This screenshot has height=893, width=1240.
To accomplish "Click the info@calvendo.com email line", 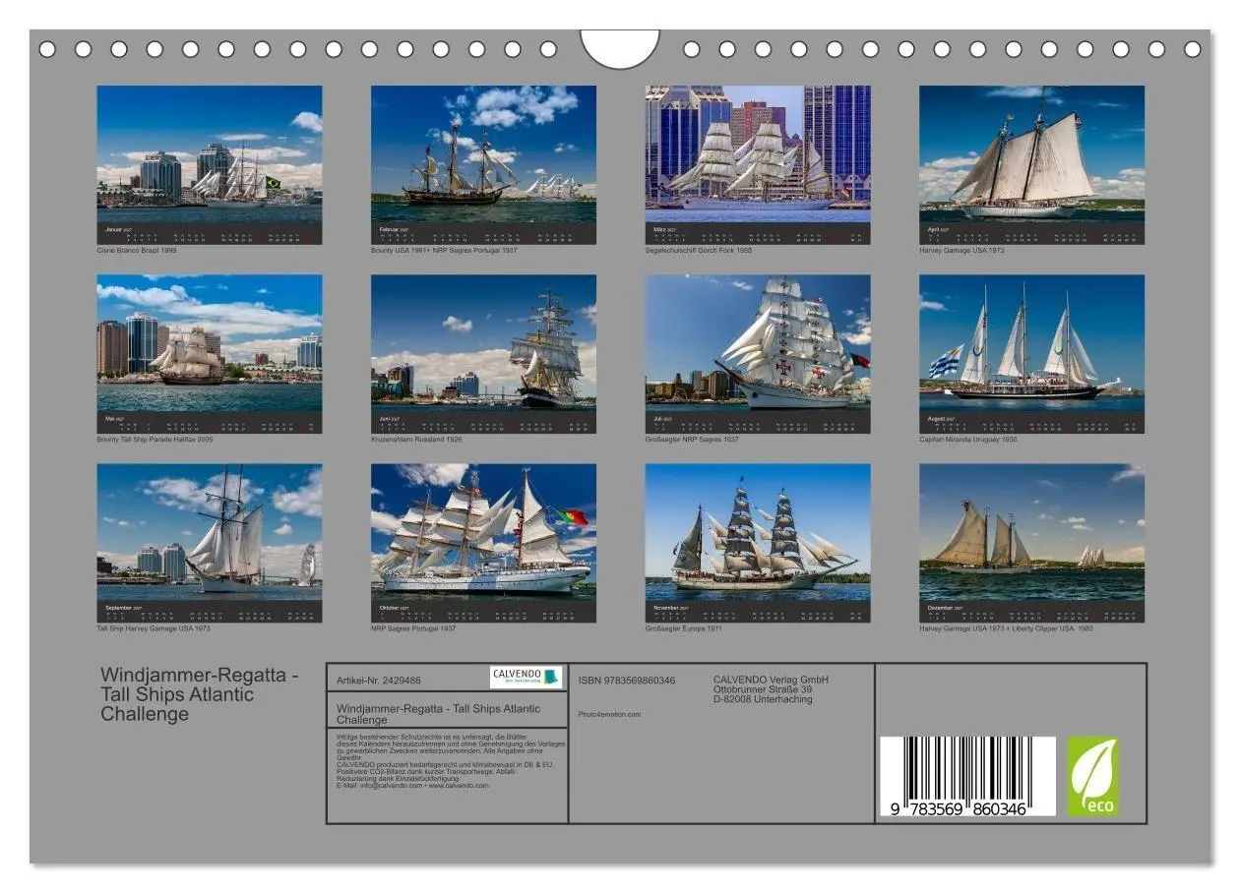I will click(x=412, y=785).
